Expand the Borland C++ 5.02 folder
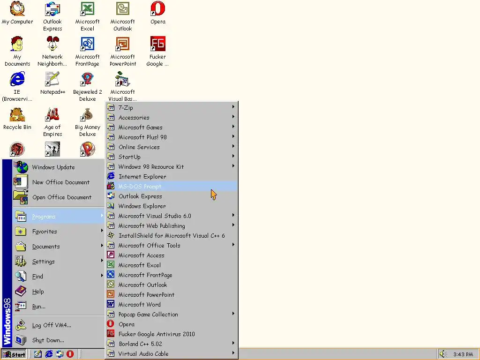Viewport: 480px width, 360px height. point(172,344)
